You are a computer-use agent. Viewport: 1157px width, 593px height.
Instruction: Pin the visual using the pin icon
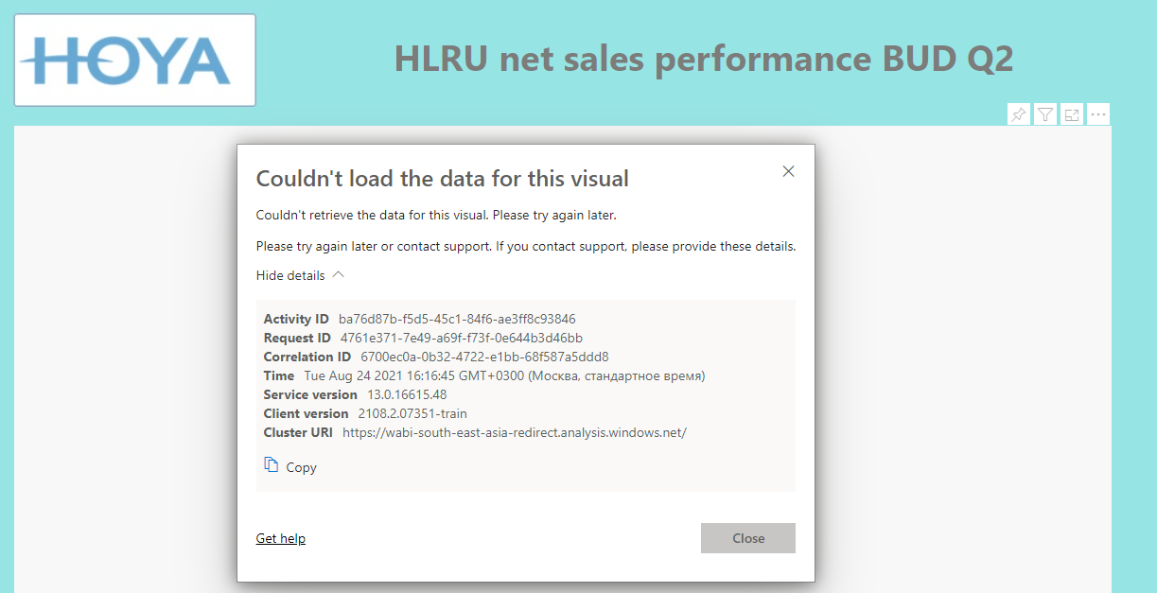click(x=1019, y=114)
